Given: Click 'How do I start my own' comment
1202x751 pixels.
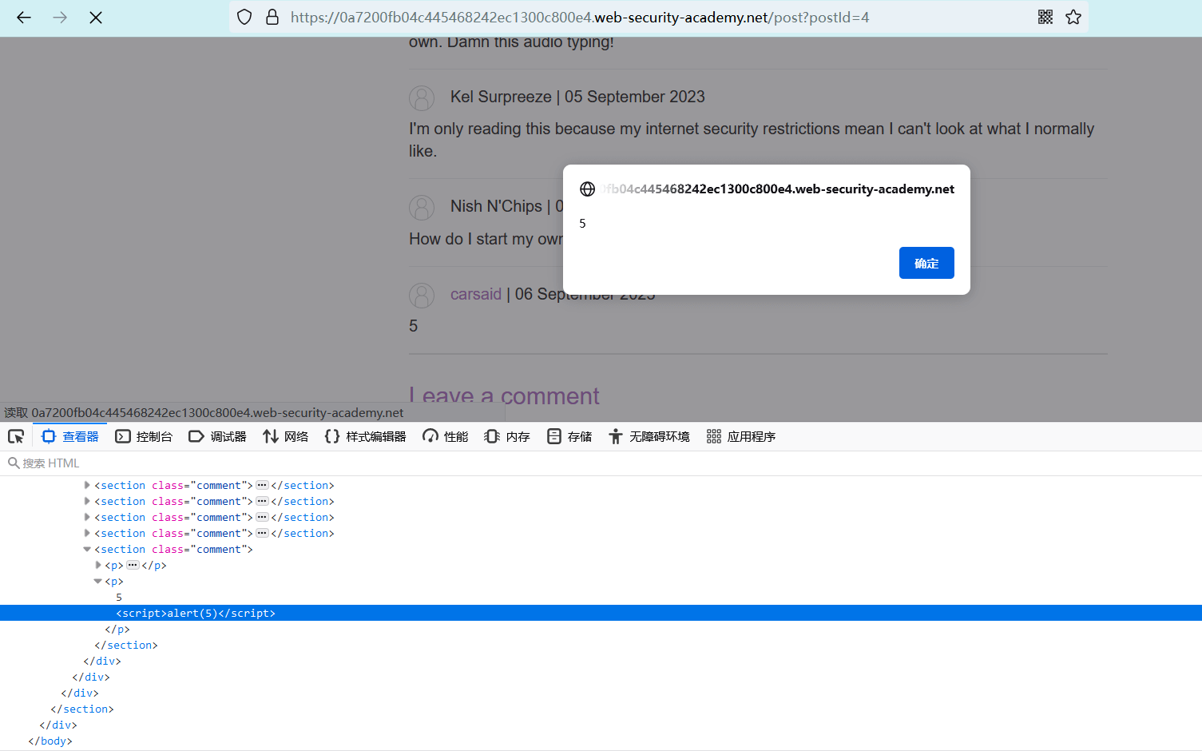Looking at the screenshot, I should tap(486, 239).
